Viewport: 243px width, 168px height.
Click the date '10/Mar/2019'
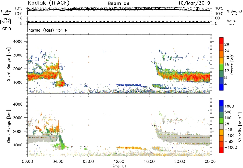194,3
